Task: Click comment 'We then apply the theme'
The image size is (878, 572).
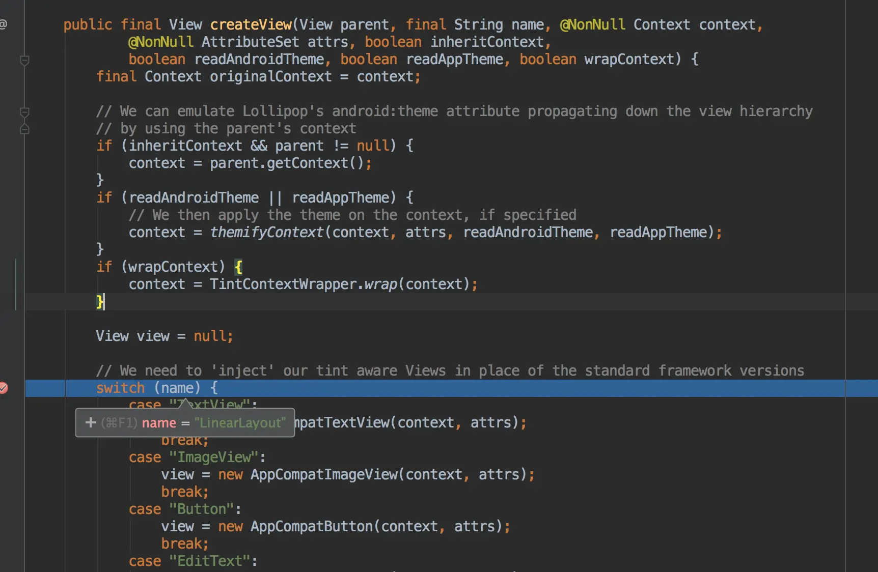Action: click(352, 215)
